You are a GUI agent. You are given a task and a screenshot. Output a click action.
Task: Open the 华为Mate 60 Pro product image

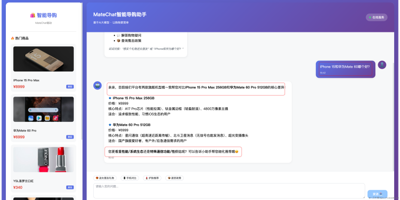point(43,109)
